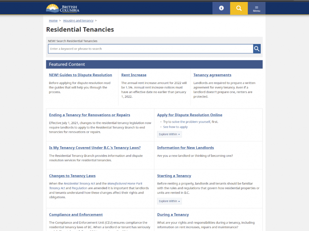The width and height of the screenshot is (309, 231).
Task: Open Apply for Dispute Resolution Online
Action: tap(190, 115)
